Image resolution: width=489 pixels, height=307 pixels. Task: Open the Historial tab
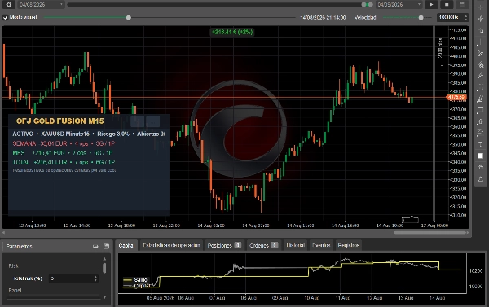[295, 246]
